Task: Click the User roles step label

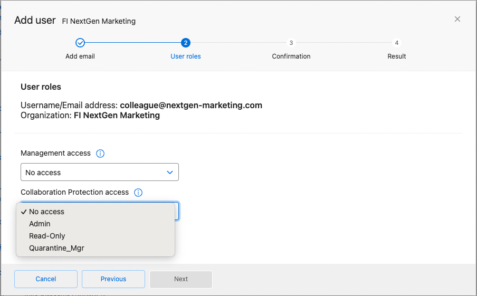Action: [x=186, y=56]
